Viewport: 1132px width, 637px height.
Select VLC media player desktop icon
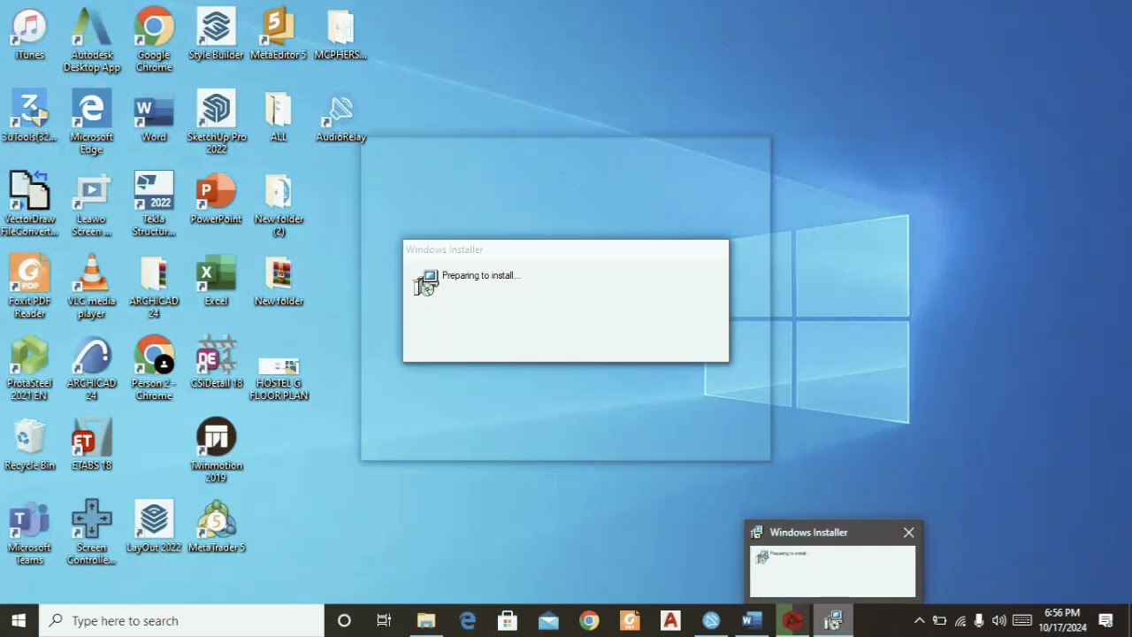(92, 288)
